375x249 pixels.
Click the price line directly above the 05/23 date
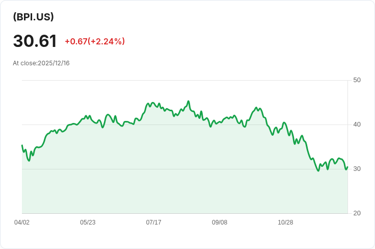coord(88,116)
